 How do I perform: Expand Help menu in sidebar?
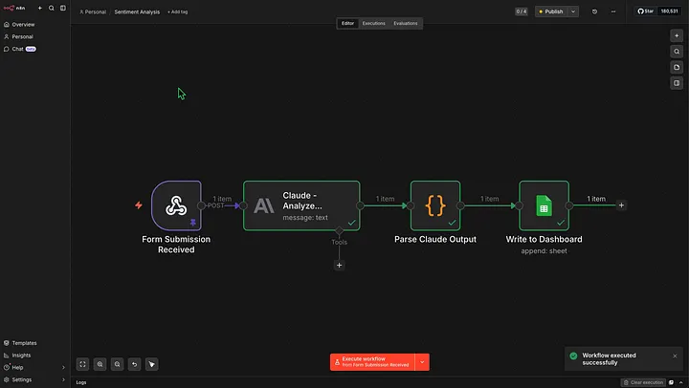coord(34,368)
